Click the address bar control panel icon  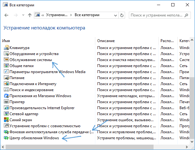click(37, 15)
